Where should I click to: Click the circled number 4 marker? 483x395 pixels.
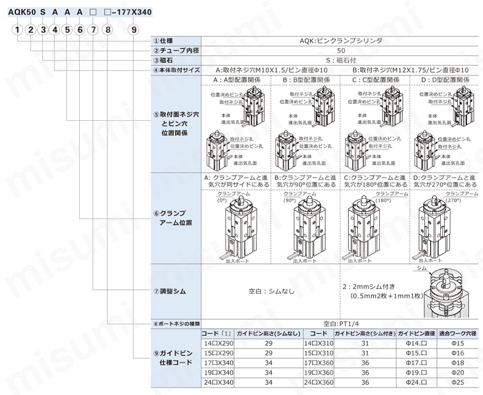55,30
